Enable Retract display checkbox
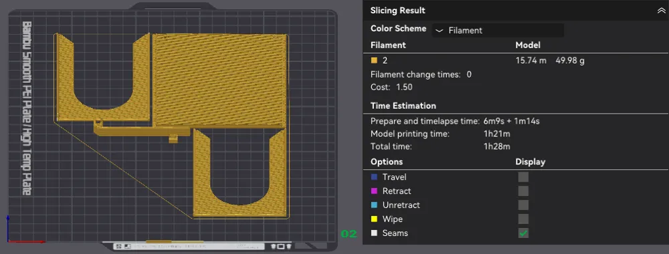Screen dimensions: 669x254 (523, 191)
